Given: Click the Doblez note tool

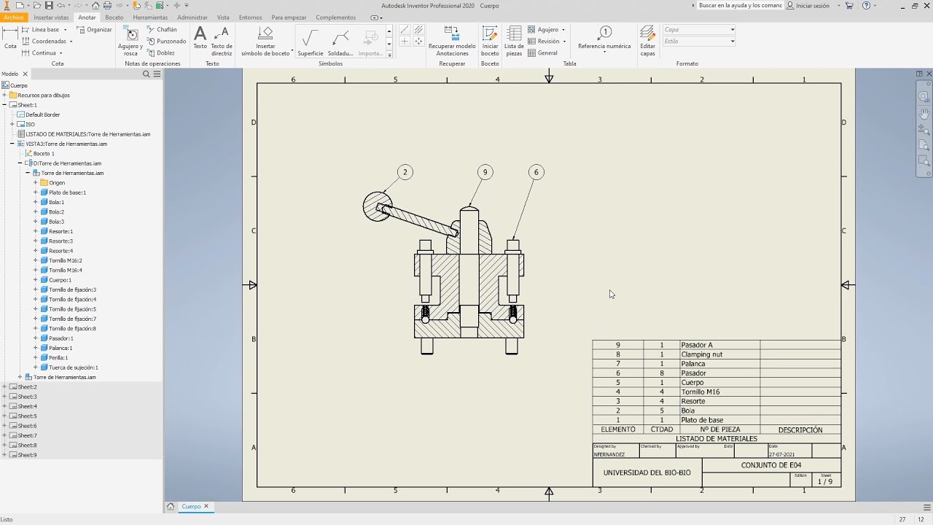Looking at the screenshot, I should (161, 53).
